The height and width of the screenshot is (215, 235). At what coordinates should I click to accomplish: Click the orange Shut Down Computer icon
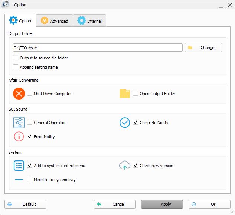tap(19, 94)
